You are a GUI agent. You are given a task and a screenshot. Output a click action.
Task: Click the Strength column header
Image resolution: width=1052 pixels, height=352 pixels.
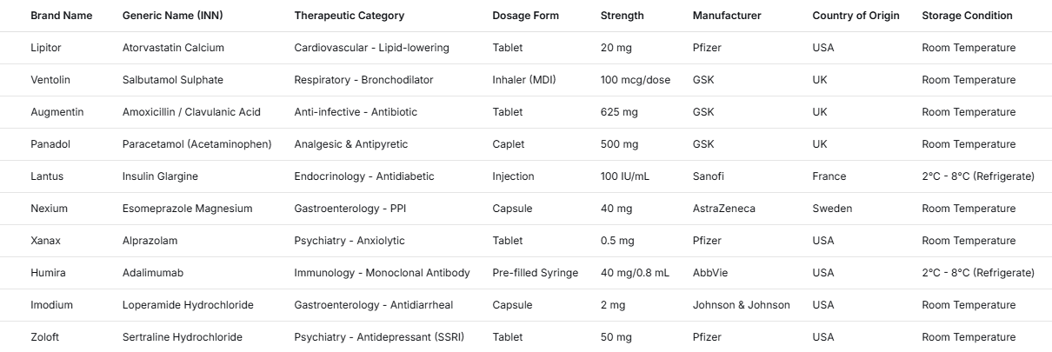(622, 16)
